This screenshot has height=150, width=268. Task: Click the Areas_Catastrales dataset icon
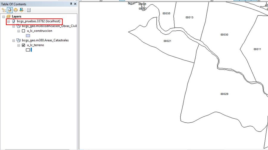(x=18, y=40)
